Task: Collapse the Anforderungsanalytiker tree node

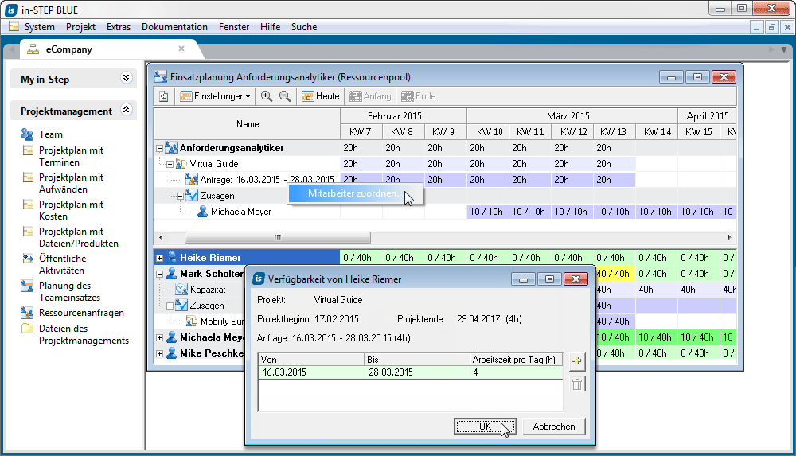Action: [x=159, y=148]
